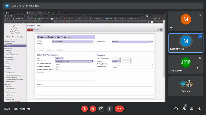
Task: Open the Duration end date calendar
Action: point(130,61)
